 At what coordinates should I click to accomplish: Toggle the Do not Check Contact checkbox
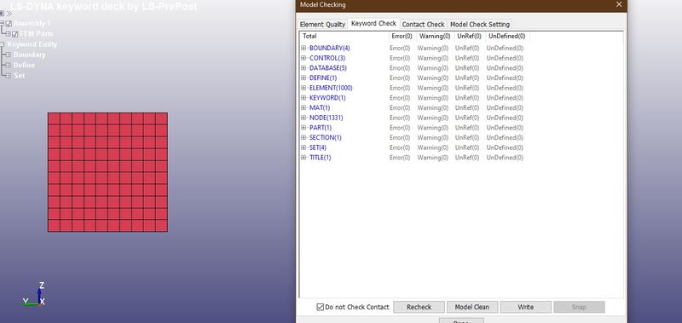click(x=321, y=307)
